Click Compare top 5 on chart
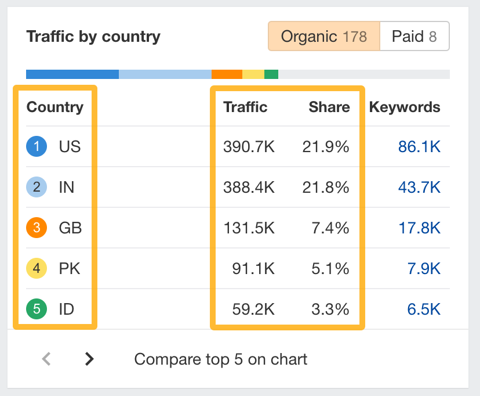The height and width of the screenshot is (396, 480). click(x=220, y=359)
